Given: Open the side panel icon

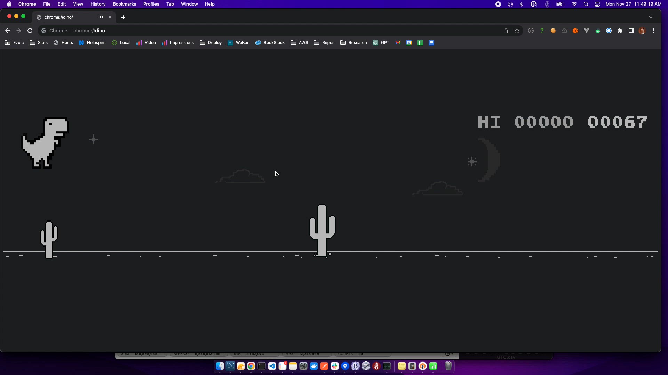Looking at the screenshot, I should pyautogui.click(x=631, y=31).
